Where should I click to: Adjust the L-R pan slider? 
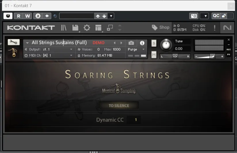click(x=175, y=56)
